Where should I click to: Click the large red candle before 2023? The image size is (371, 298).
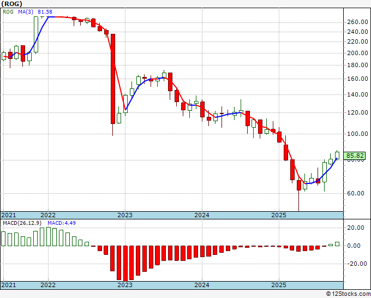pyautogui.click(x=113, y=79)
